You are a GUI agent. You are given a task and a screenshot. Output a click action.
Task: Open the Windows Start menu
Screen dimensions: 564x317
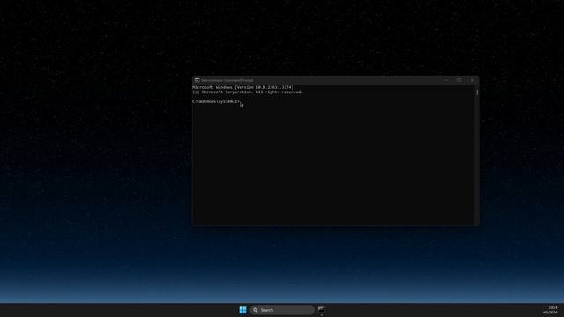243,310
